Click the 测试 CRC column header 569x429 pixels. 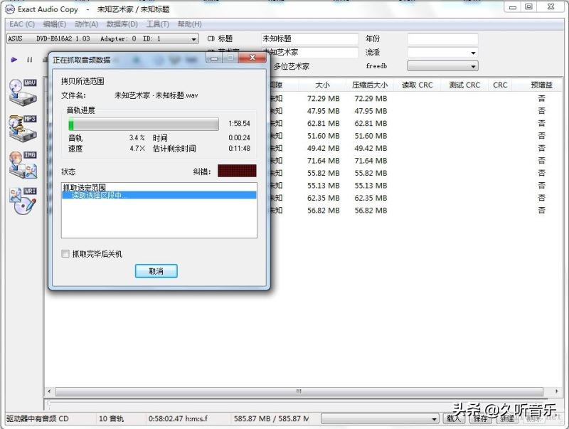click(x=464, y=85)
